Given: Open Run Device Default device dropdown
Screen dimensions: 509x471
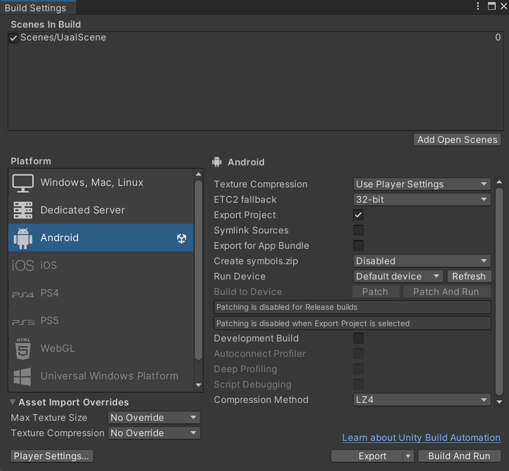Looking at the screenshot, I should point(398,276).
